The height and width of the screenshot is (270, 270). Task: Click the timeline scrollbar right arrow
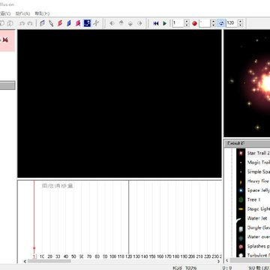point(219,261)
